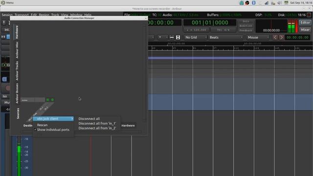This screenshot has height=176, width=313.
Task: Click the display tray icon near clock
Action: (286, 3)
